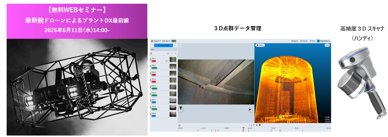The width and height of the screenshot is (388, 137).
Task: Open the POI 3 thumbnail image
Action: coord(173,73)
